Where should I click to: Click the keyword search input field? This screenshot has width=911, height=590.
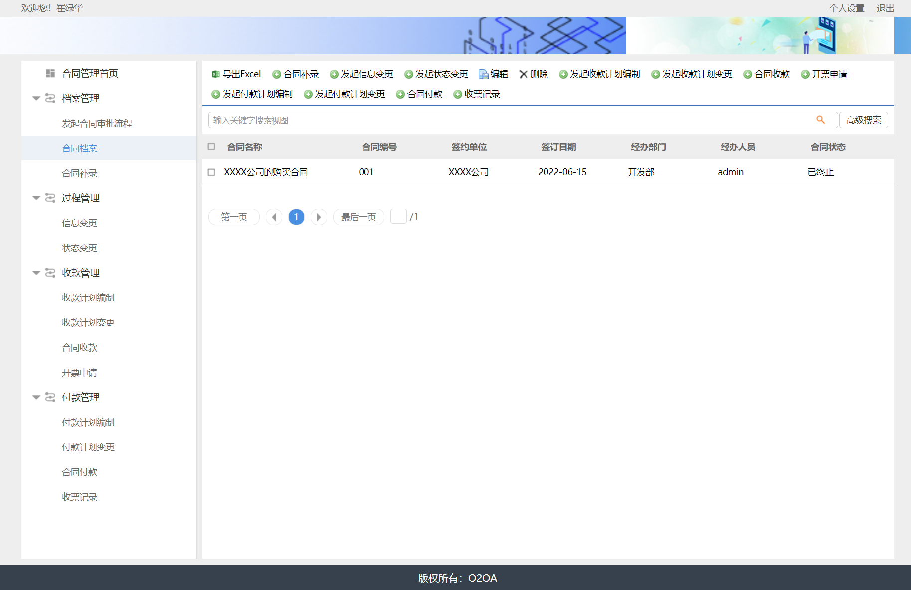tap(509, 120)
